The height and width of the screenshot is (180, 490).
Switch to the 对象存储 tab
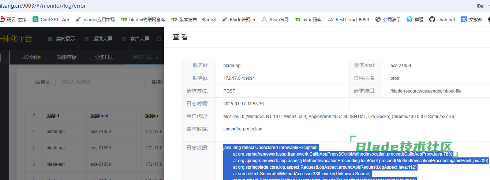(x=67, y=57)
